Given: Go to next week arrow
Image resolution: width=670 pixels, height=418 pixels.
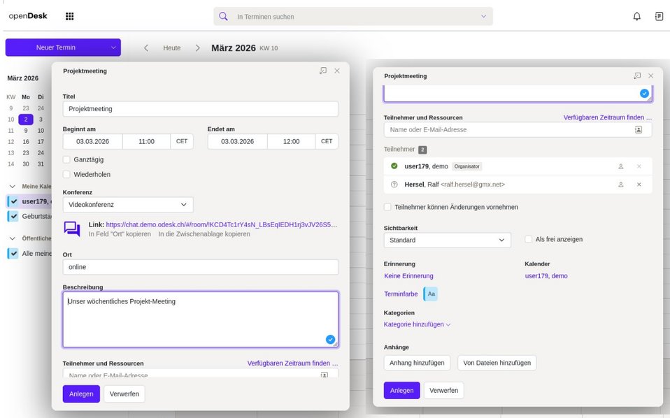Looking at the screenshot, I should (197, 48).
